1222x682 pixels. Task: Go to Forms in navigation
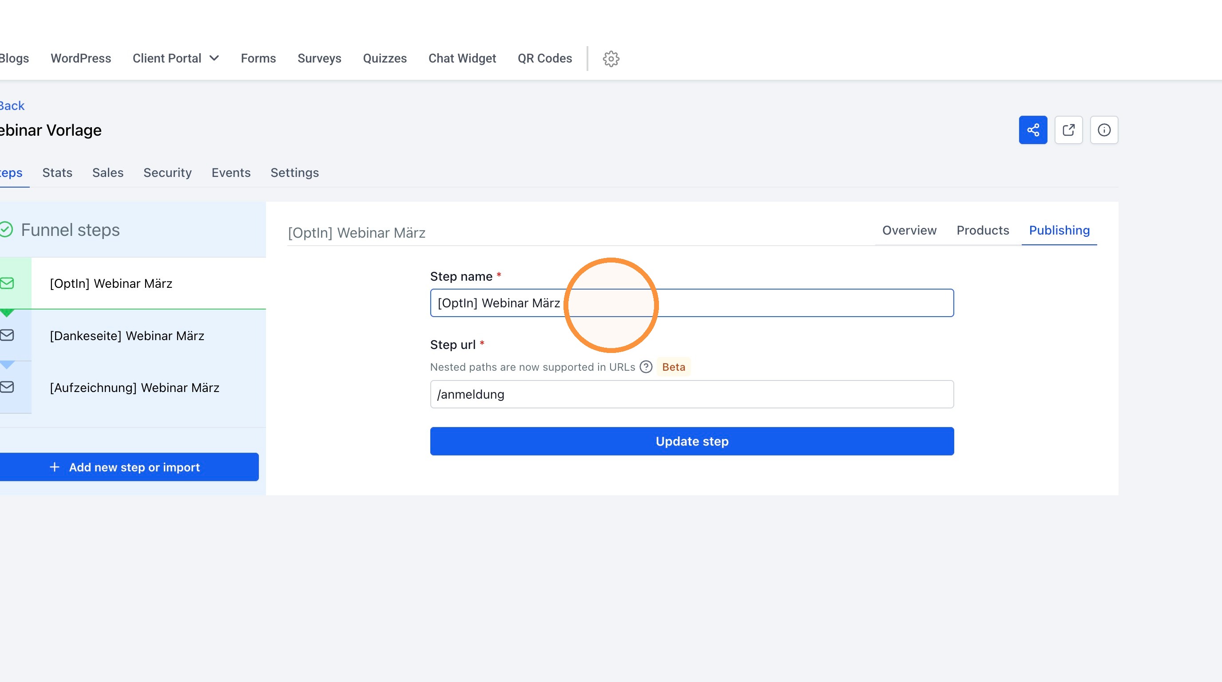[258, 58]
